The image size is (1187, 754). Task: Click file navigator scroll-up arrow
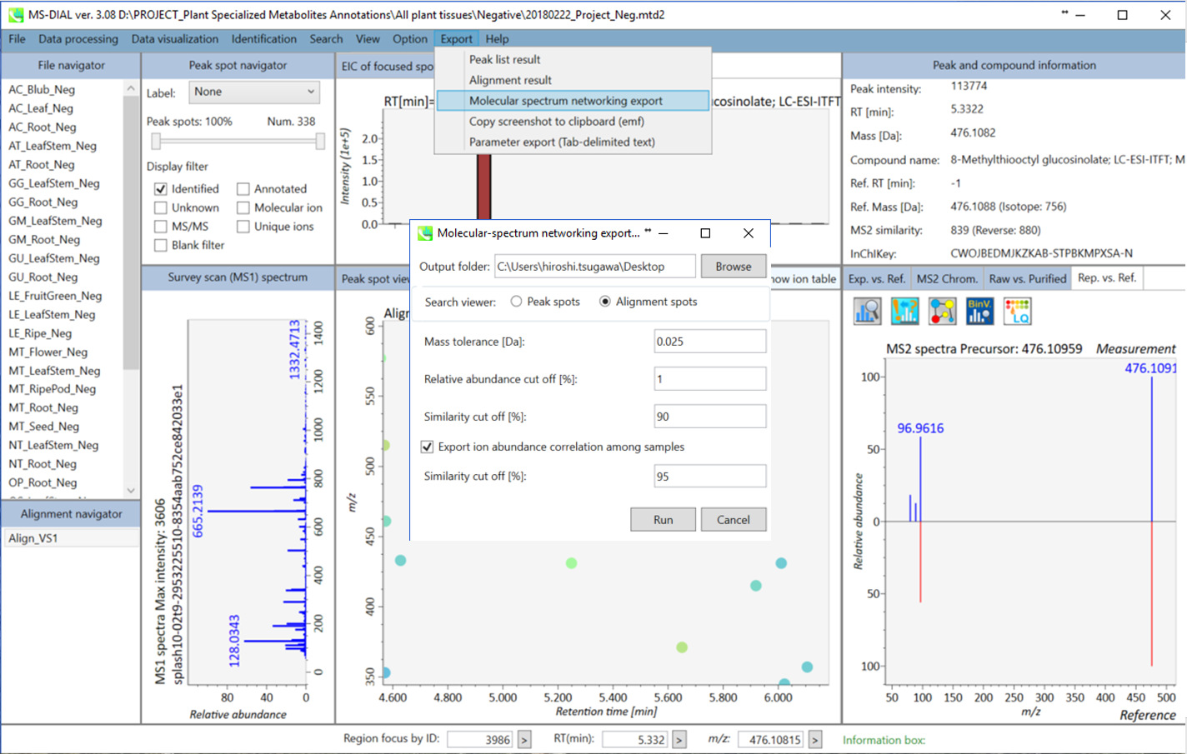[x=131, y=88]
